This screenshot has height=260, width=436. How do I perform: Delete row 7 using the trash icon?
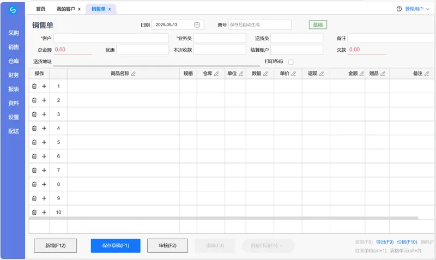34,171
